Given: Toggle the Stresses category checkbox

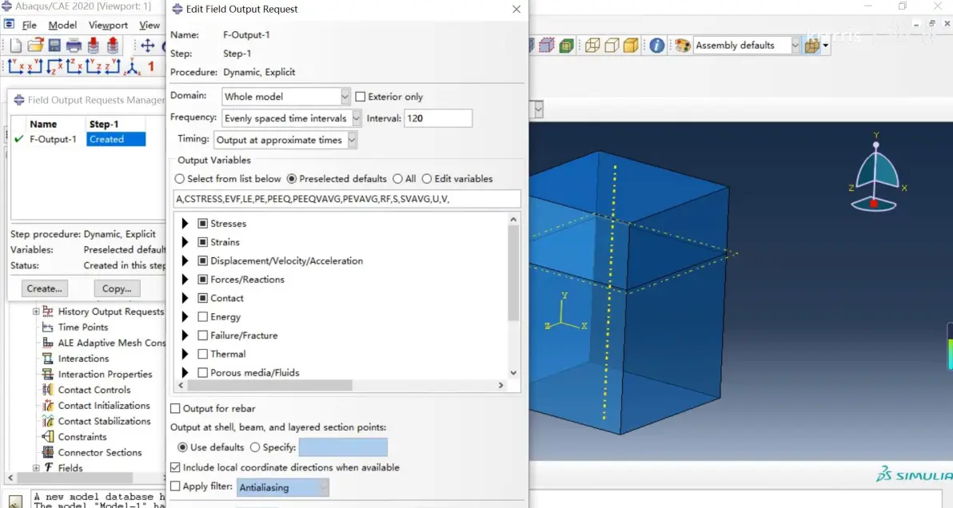Looking at the screenshot, I should coord(203,224).
